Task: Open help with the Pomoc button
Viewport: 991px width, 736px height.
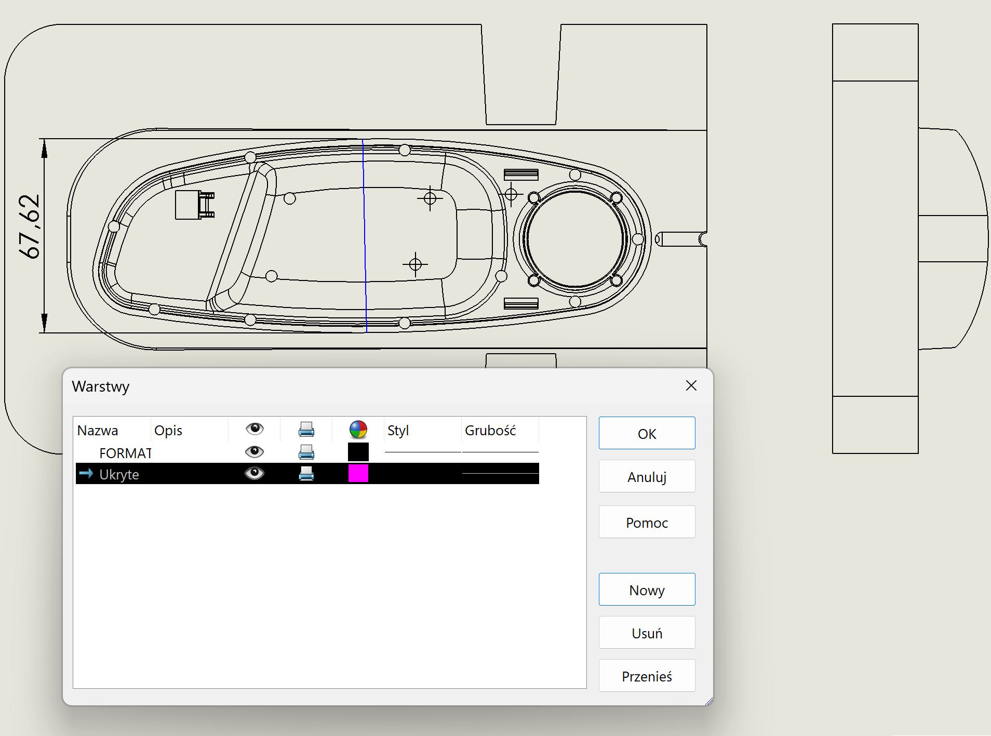Action: 647,523
